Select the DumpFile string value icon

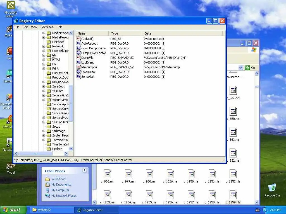(78, 57)
